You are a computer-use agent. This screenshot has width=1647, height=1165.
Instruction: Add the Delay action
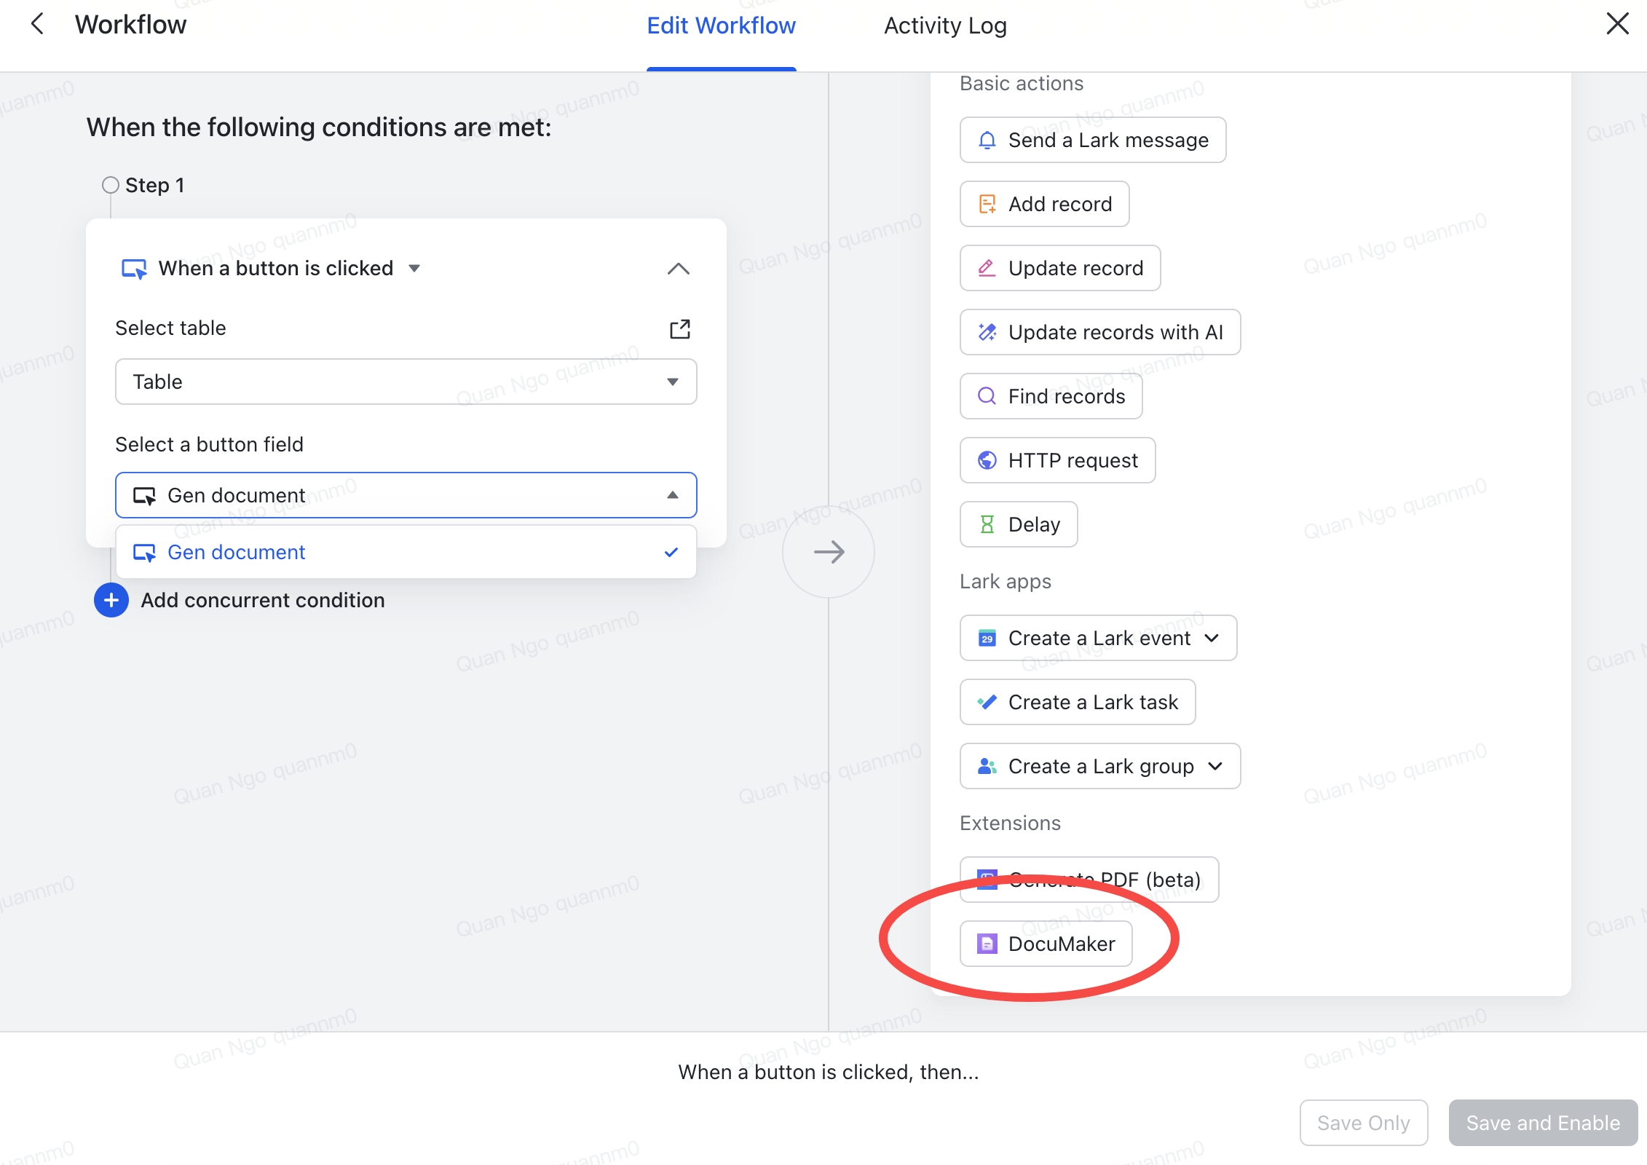pyautogui.click(x=1018, y=524)
